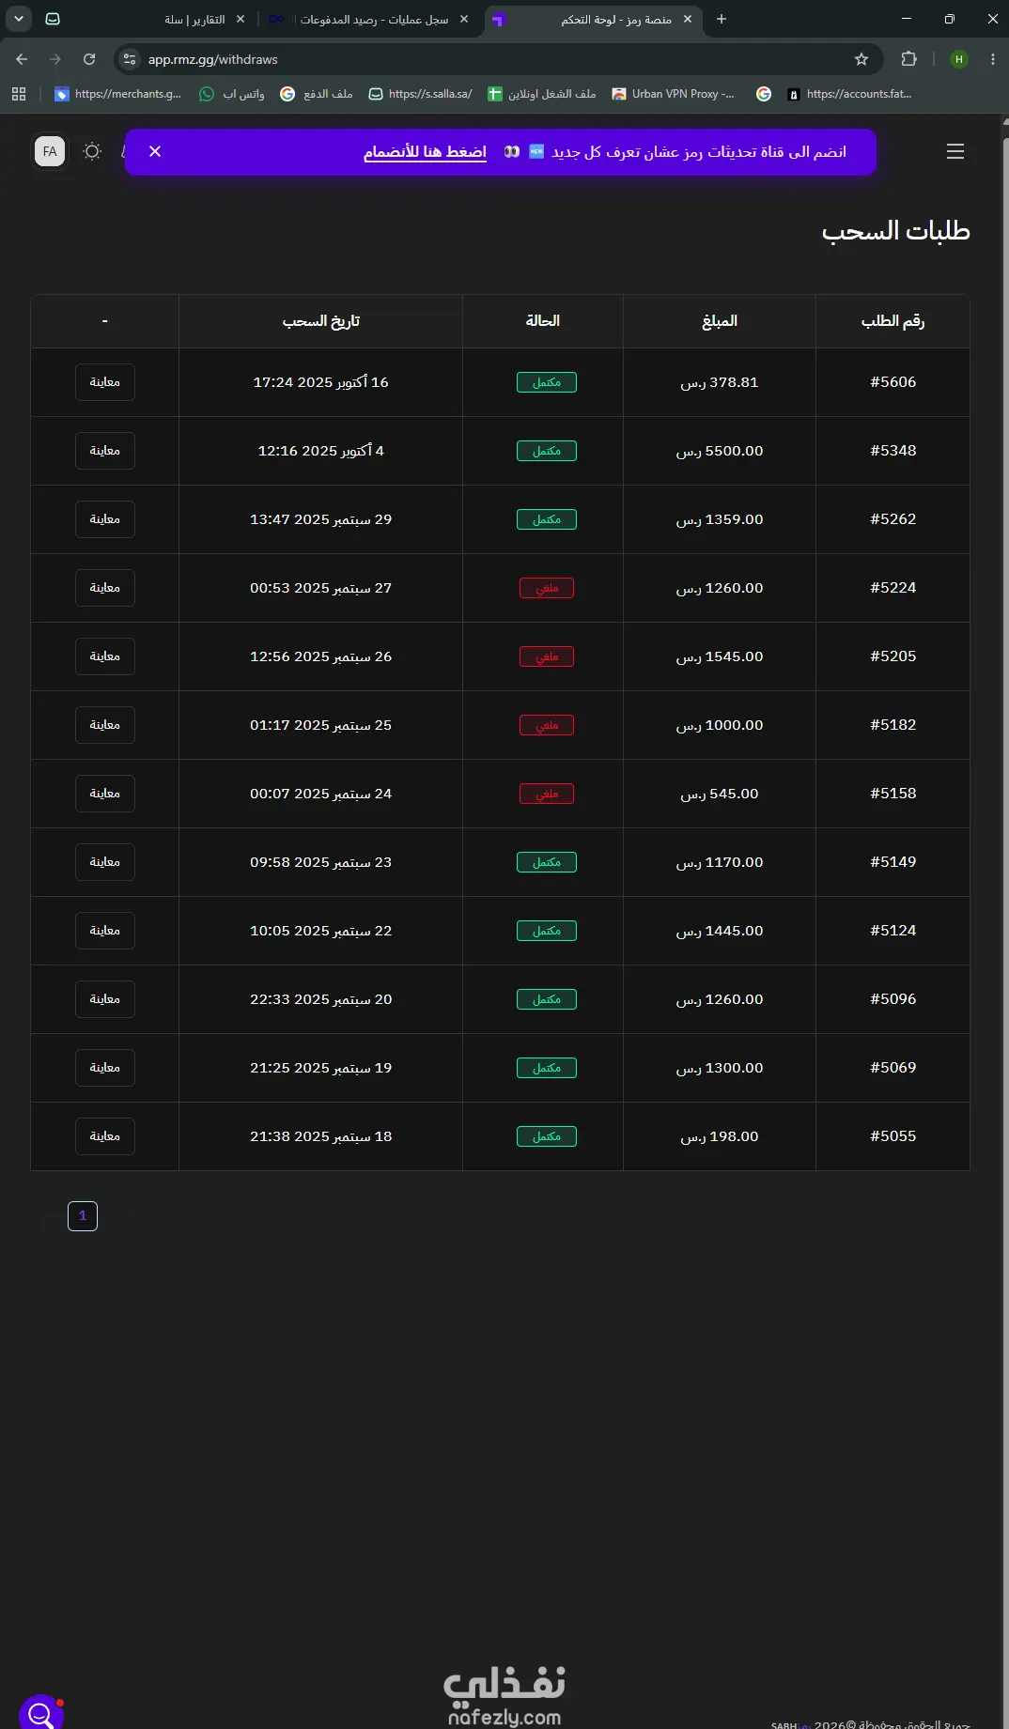This screenshot has height=1729, width=1009.
Task: Open the Urban VPN Proxy bookmark
Action: (x=673, y=94)
